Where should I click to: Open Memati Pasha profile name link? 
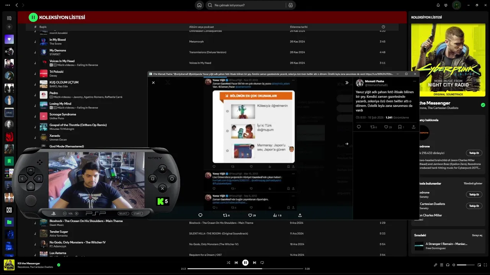point(374,81)
